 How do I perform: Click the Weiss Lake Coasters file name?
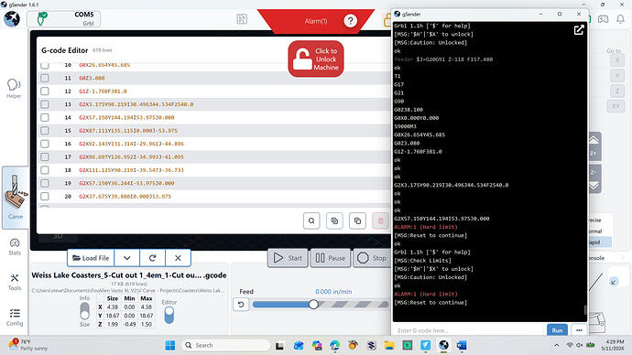129,275
